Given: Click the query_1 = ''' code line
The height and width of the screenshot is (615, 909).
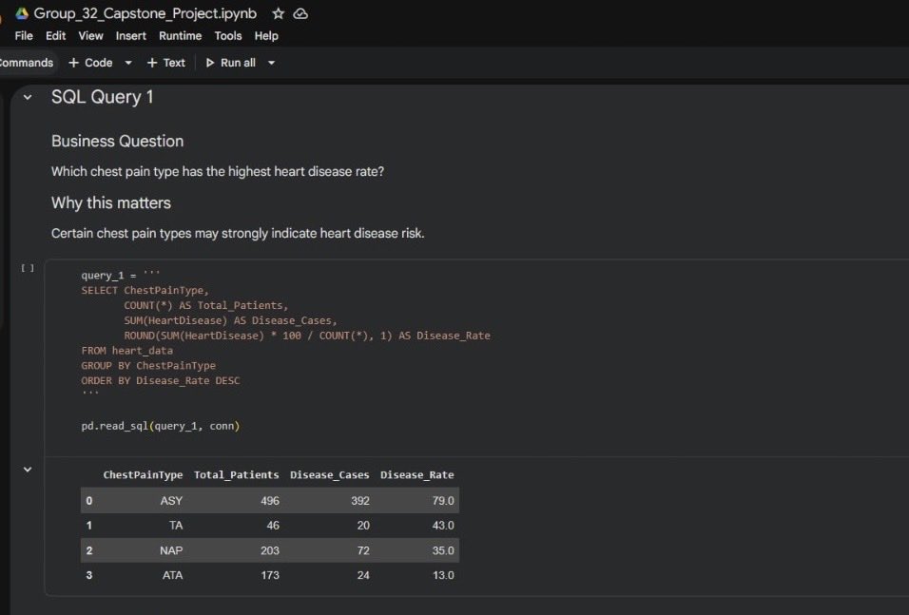Looking at the screenshot, I should pos(121,275).
